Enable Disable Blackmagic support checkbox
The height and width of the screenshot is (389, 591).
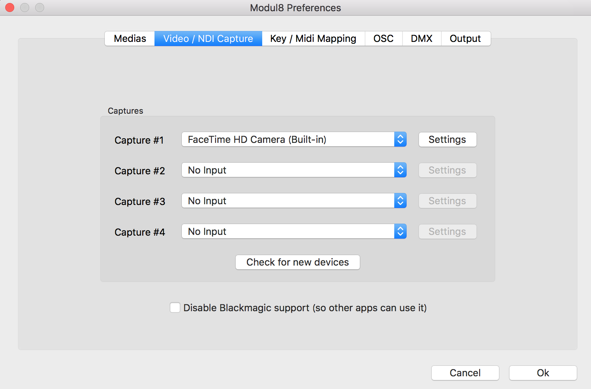pos(175,307)
